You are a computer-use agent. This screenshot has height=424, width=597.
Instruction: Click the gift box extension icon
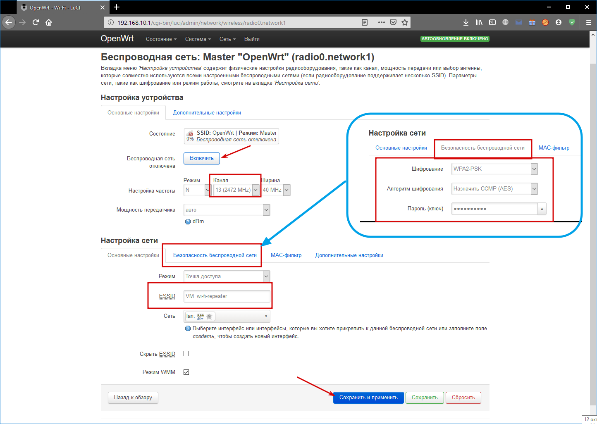pos(532,22)
